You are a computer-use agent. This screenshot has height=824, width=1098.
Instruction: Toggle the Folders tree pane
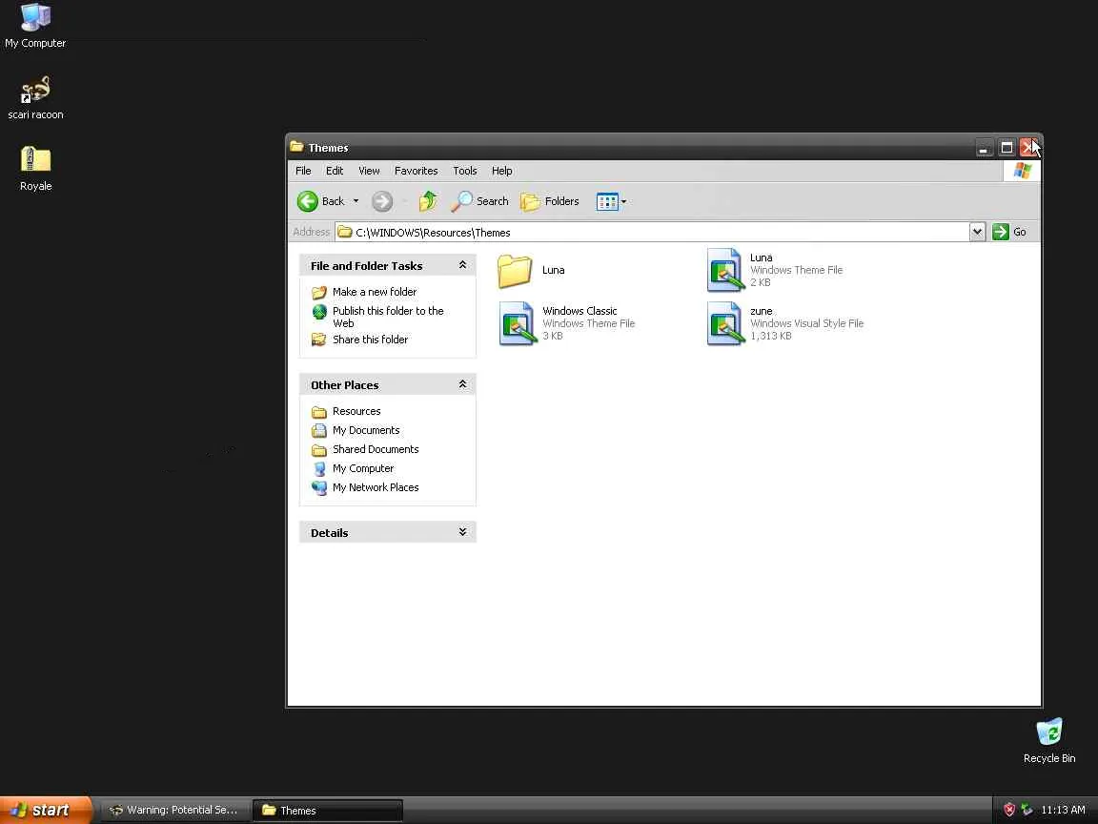[550, 201]
